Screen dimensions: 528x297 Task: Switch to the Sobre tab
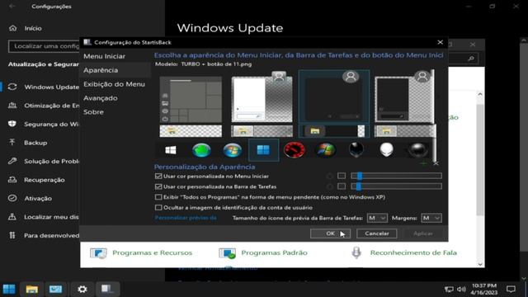click(93, 112)
